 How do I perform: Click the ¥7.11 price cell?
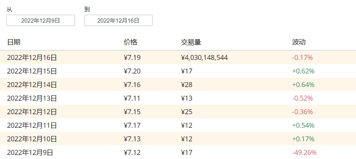132,98
